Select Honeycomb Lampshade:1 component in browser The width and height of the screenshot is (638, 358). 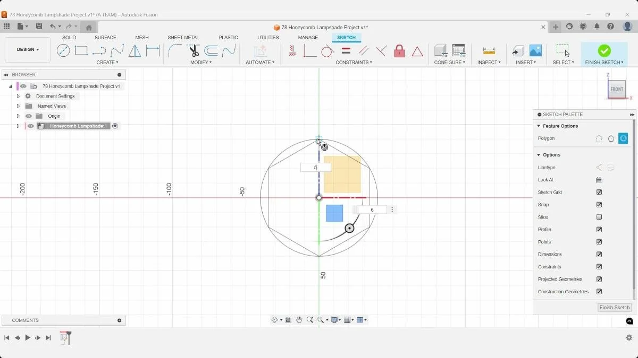[x=79, y=126]
